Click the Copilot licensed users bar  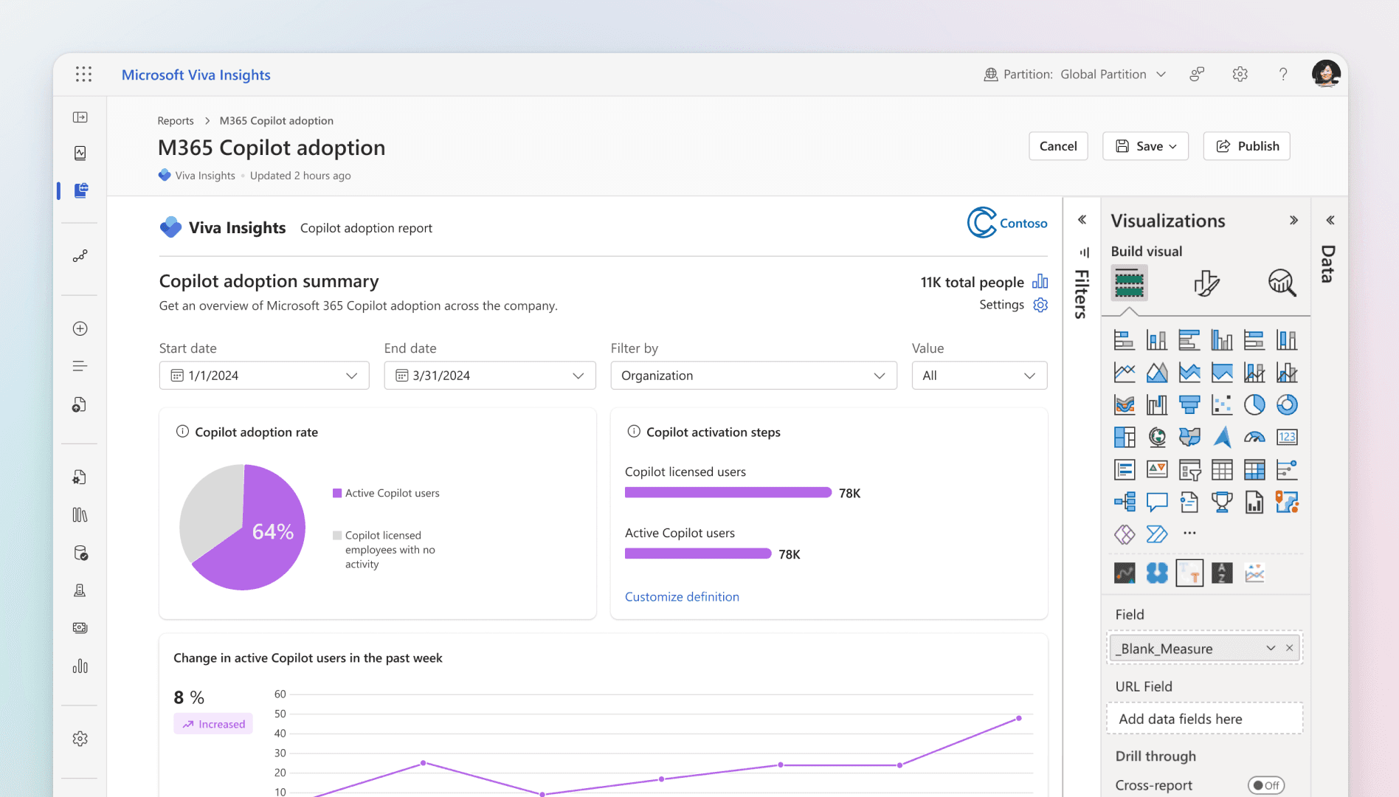click(x=728, y=492)
